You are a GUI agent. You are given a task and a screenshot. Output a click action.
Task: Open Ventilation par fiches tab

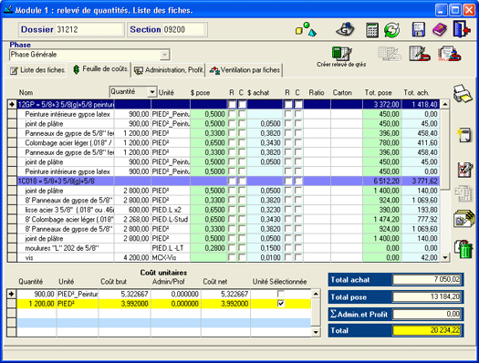click(245, 70)
